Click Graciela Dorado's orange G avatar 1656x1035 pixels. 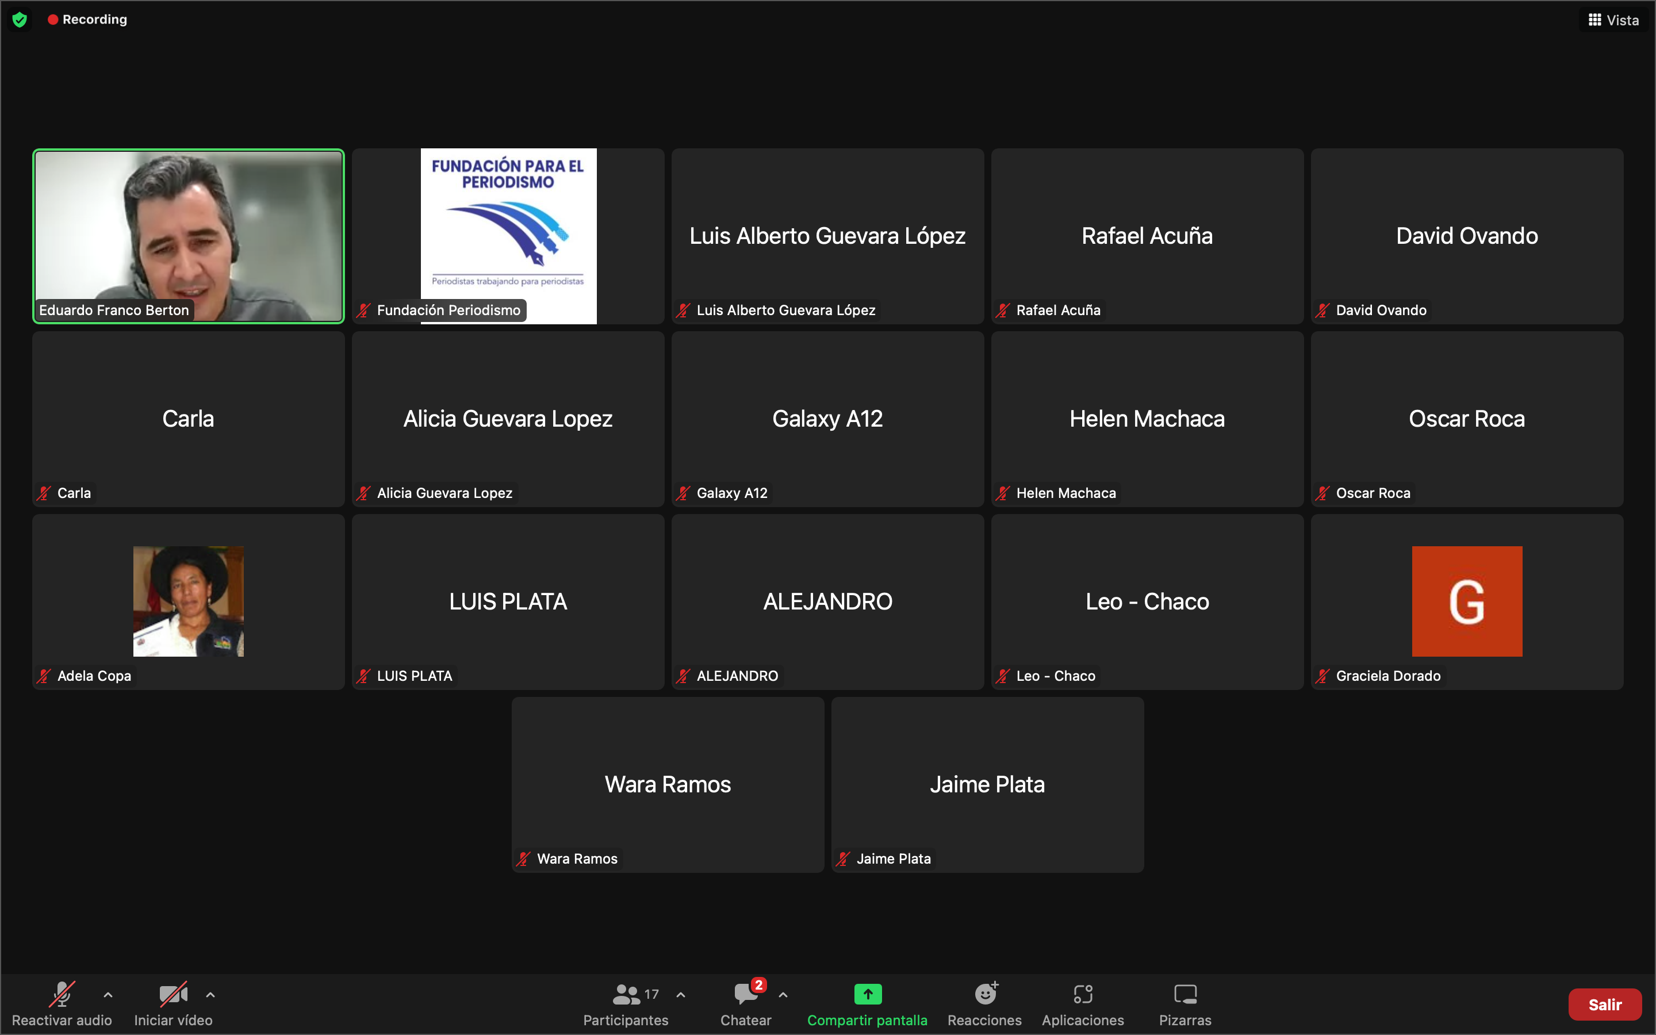[1466, 601]
